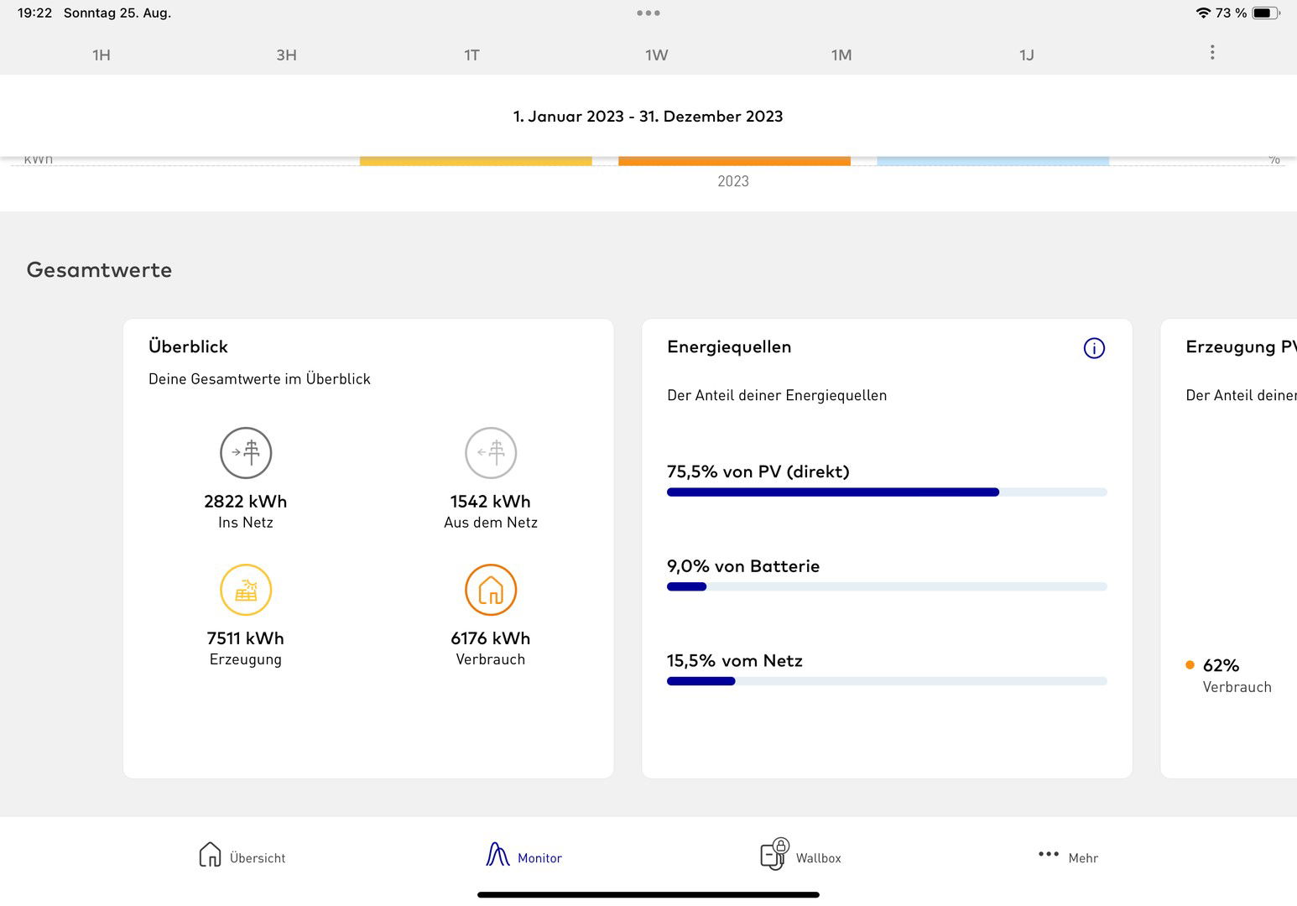Tap the 7511 kWh value

click(x=246, y=638)
